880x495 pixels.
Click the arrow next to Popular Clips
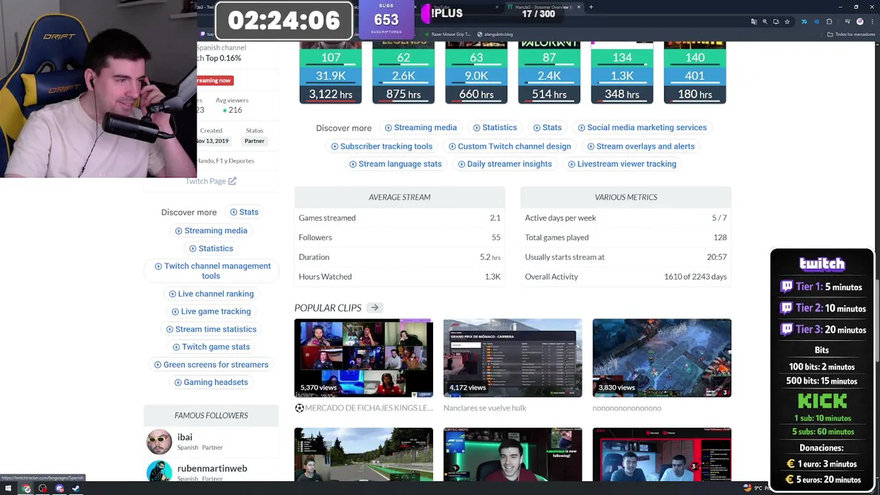tap(375, 308)
